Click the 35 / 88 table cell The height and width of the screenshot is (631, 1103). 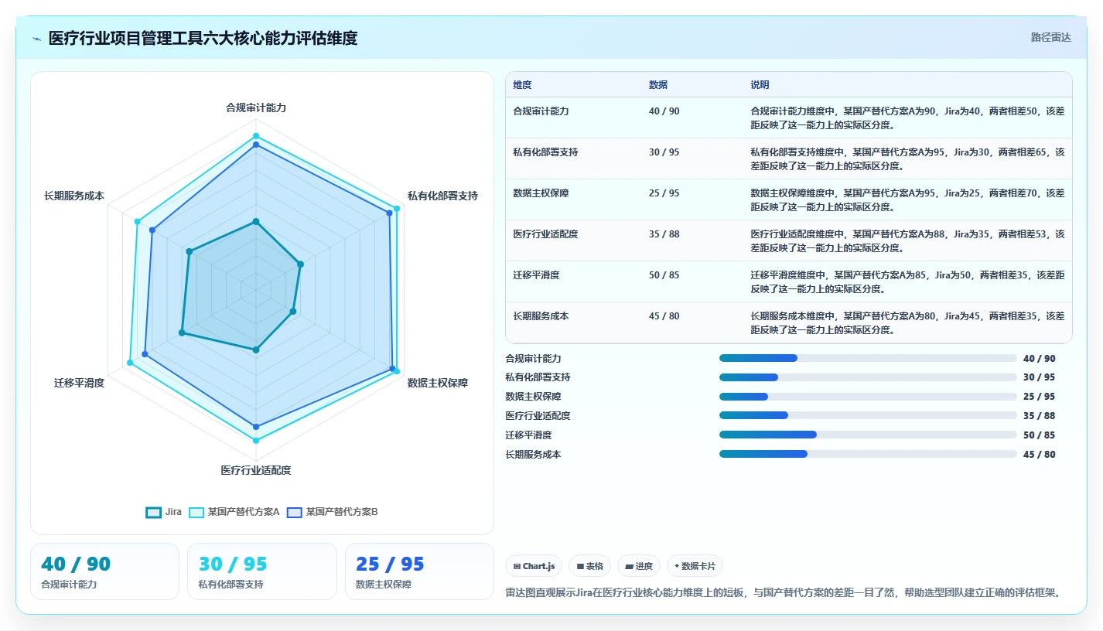click(x=664, y=234)
